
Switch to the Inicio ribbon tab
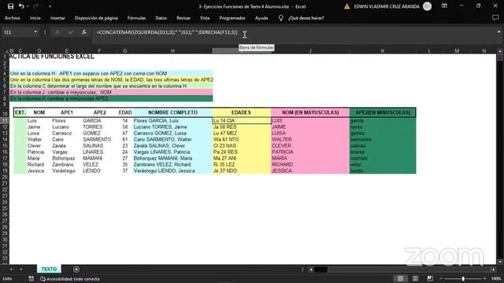(35, 18)
